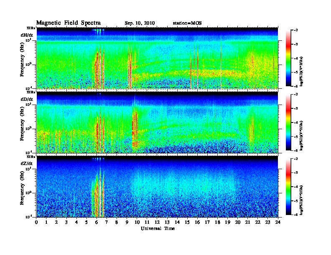Click hour 3 on the Universal Time axis
This screenshot has height=255, width=331.
coord(66,222)
